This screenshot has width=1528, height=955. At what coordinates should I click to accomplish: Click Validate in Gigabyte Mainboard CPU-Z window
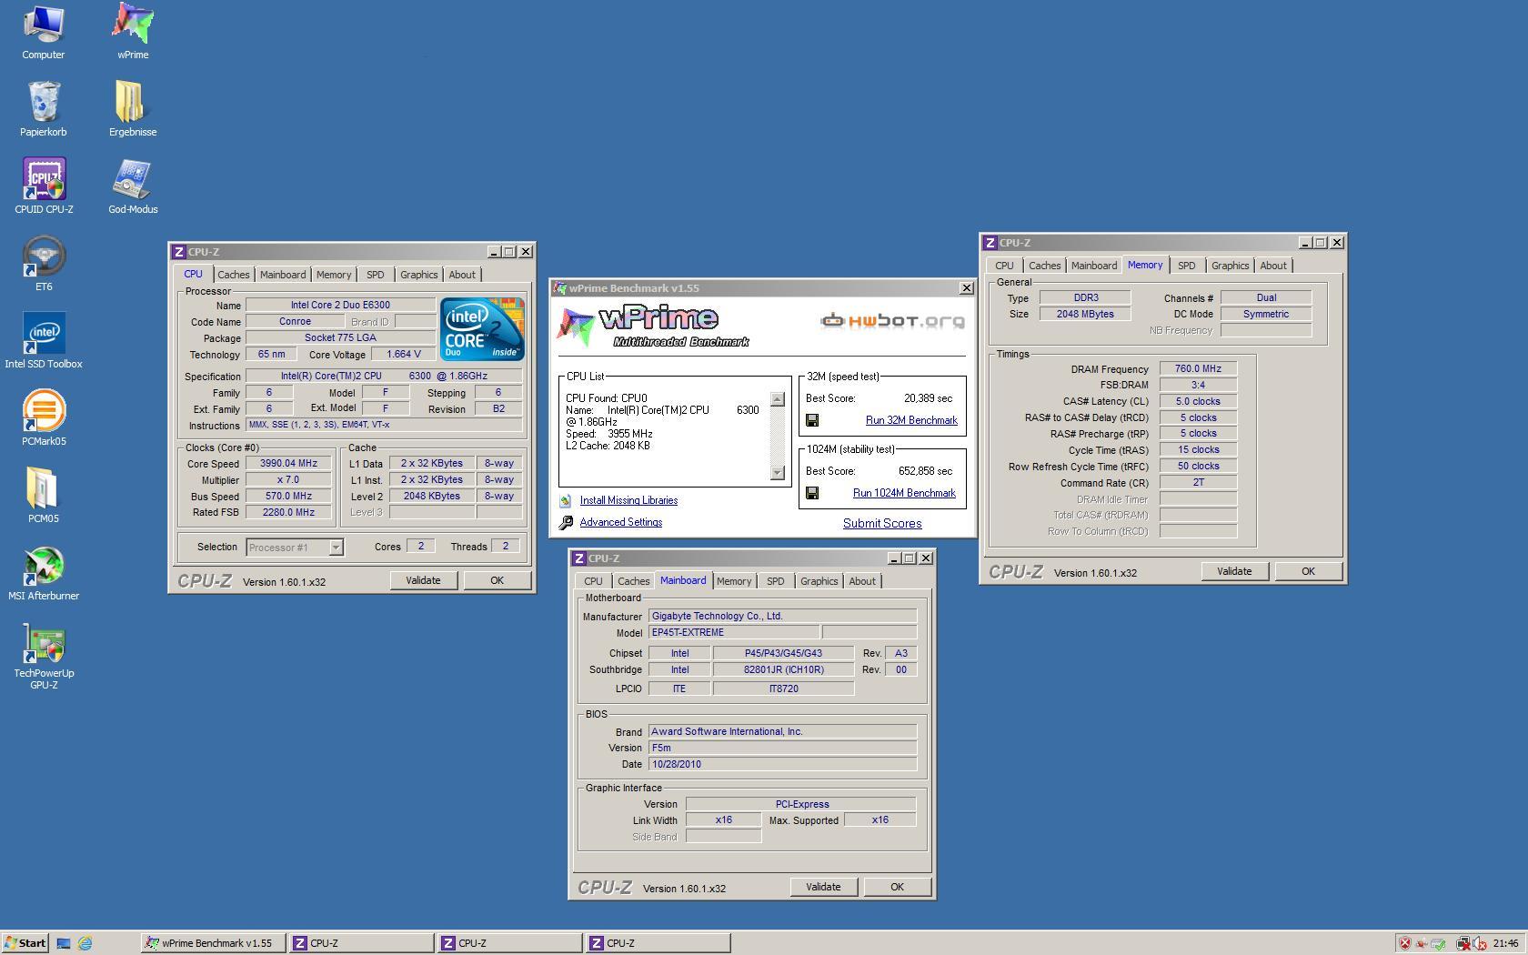823,887
